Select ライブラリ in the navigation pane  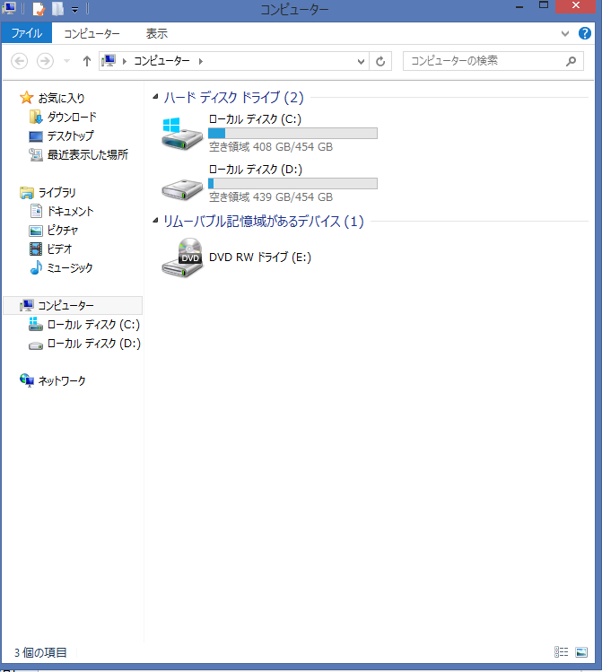[57, 192]
